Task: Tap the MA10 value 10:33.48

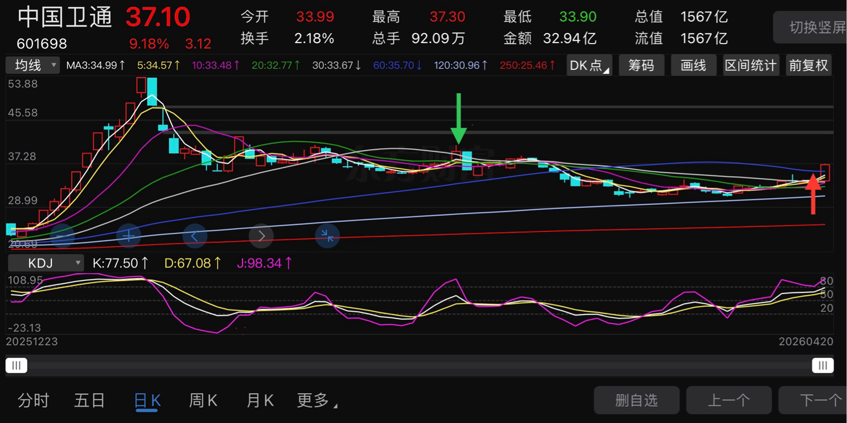Action: (x=216, y=66)
